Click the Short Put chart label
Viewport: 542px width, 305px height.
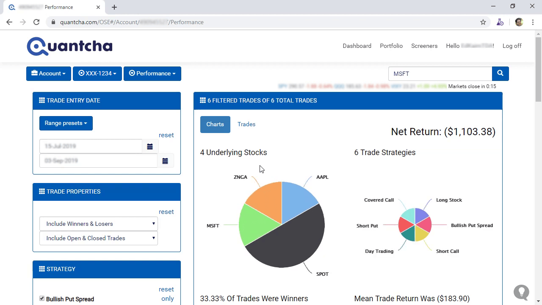click(367, 226)
